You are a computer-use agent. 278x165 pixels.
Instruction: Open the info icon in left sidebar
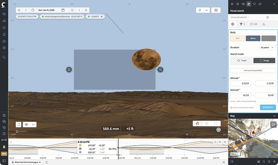(x=4, y=134)
